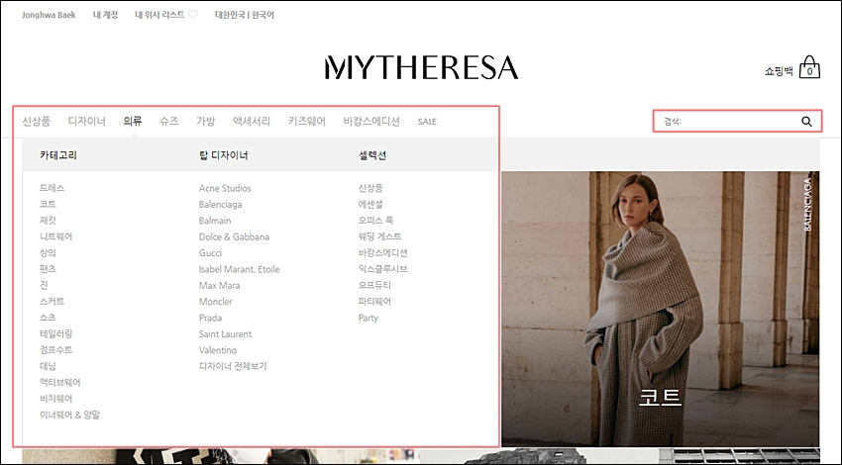842x465 pixels.
Task: Select 이너웨어 & 양말 category
Action: [x=69, y=415]
